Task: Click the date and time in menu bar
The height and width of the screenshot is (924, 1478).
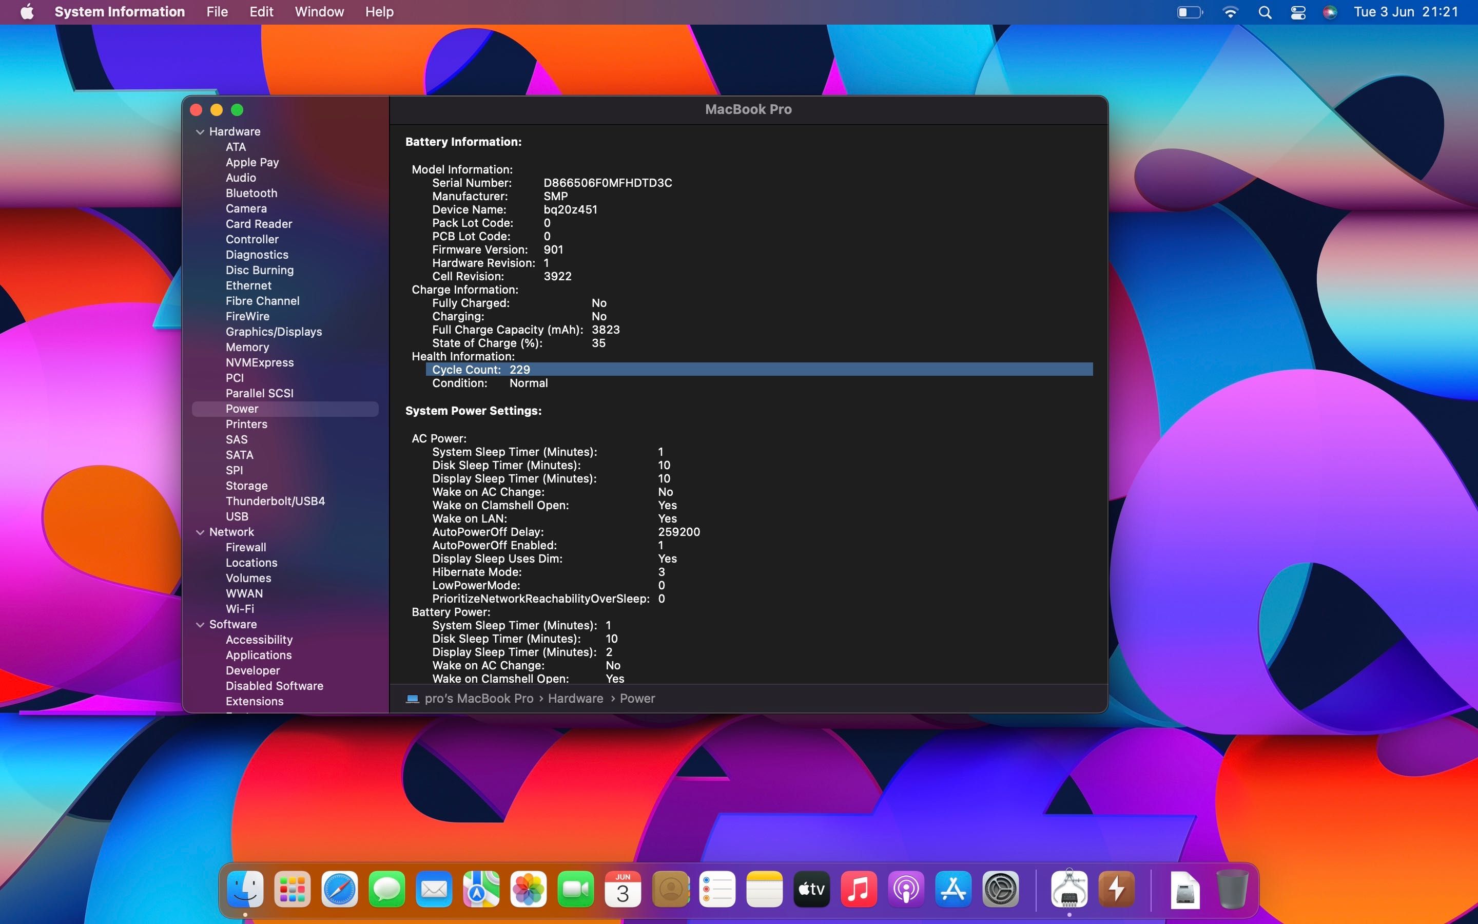Action: pos(1406,12)
